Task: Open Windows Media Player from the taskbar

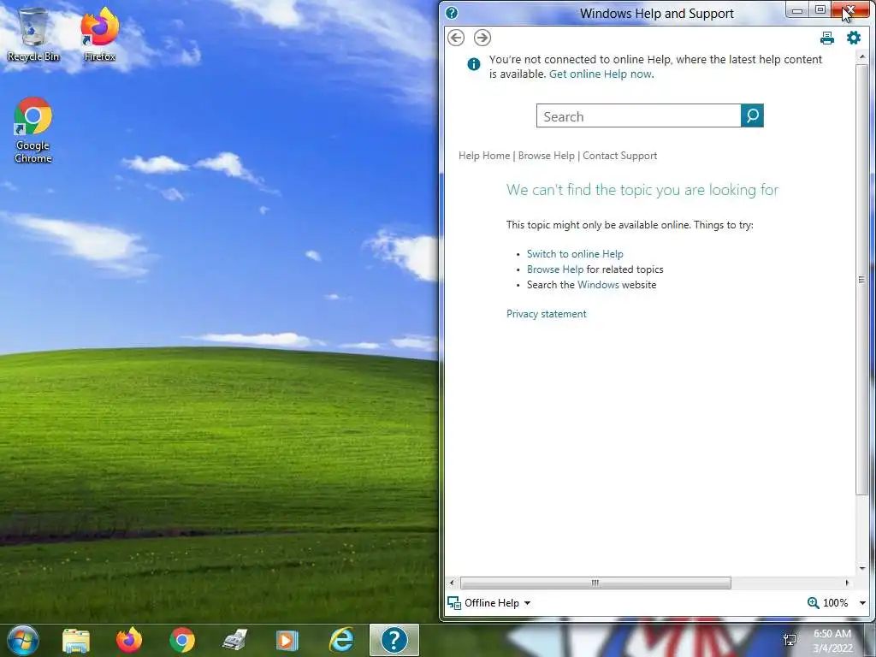Action: (287, 640)
